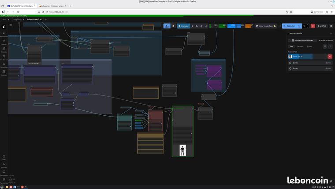Increase the batch count stepper
Viewport: 335px width, 189px height.
coord(308,25)
